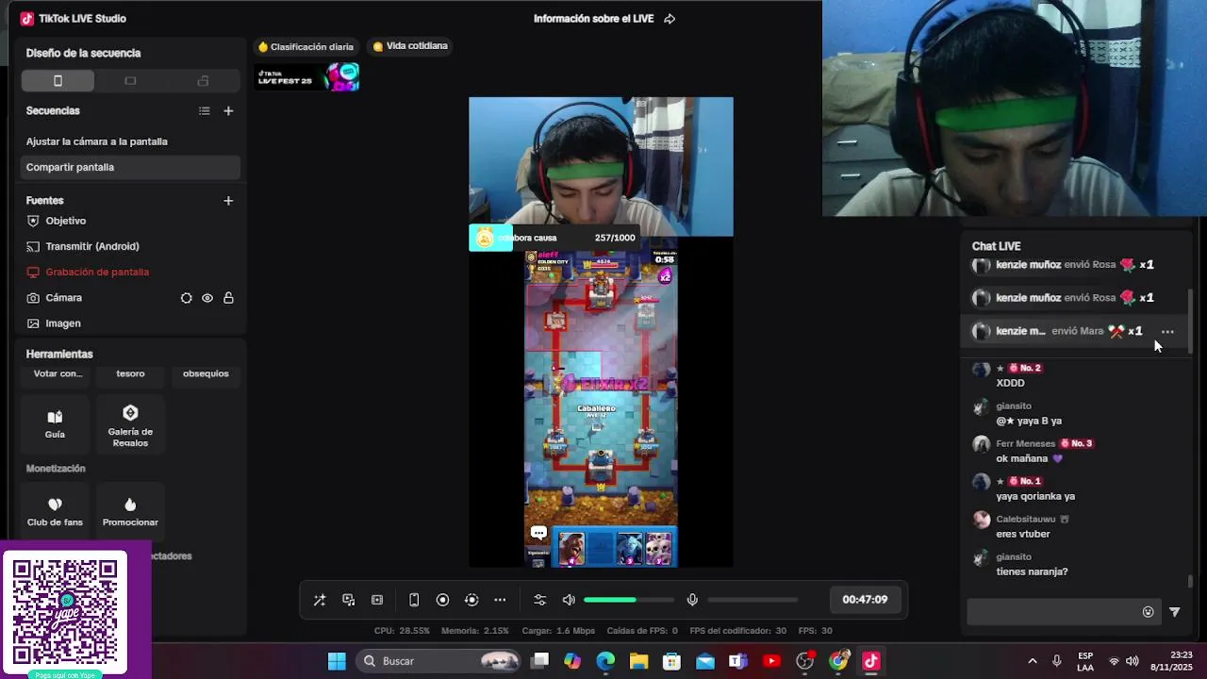Image resolution: width=1207 pixels, height=679 pixels.
Task: Adjust the microphone volume slider
Action: 752,600
